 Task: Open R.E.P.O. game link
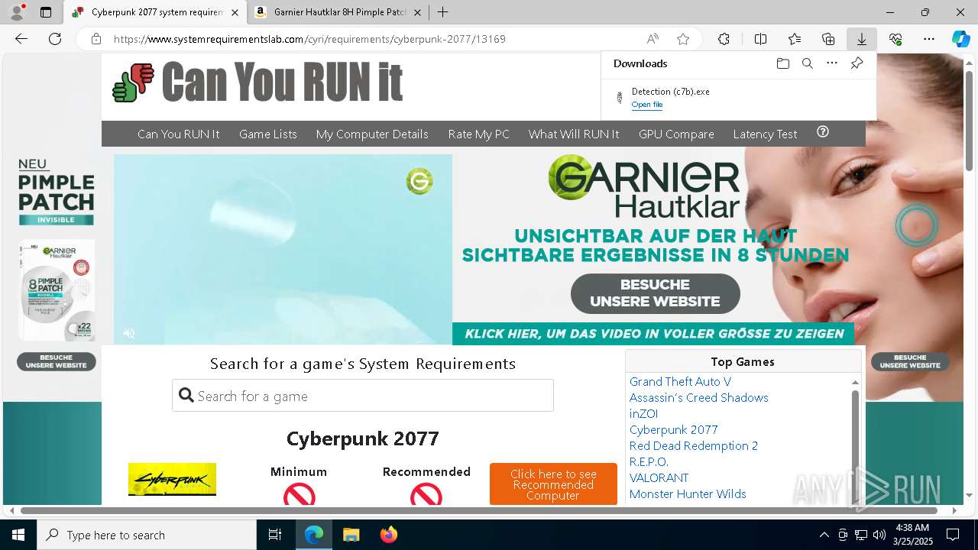coord(649,461)
